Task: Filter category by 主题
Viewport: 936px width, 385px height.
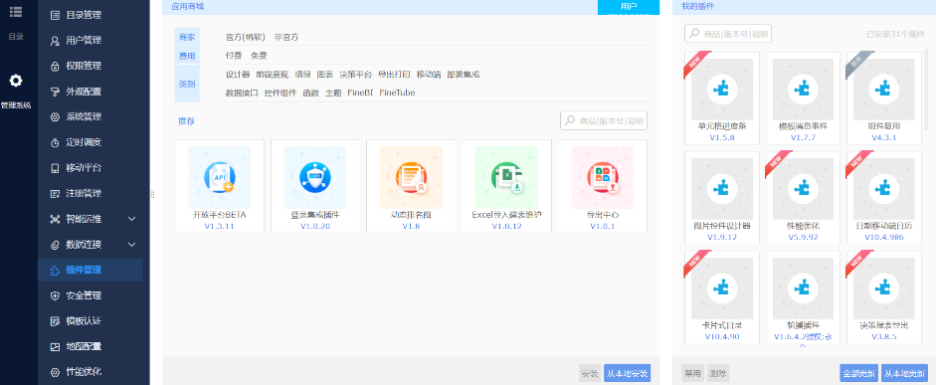Action: 333,93
